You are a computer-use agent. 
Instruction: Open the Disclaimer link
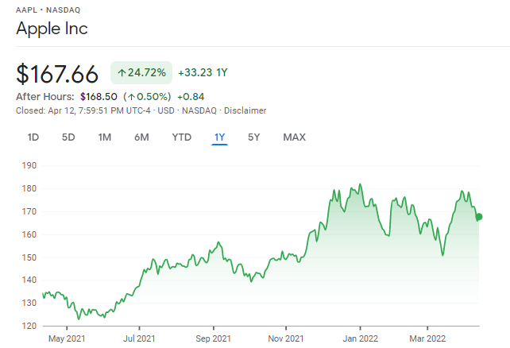click(245, 111)
